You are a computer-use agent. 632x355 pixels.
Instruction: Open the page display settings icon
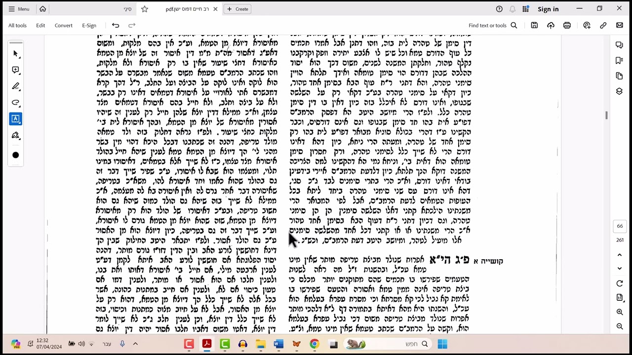click(620, 298)
